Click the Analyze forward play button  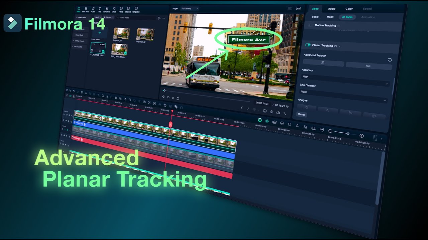(350, 113)
